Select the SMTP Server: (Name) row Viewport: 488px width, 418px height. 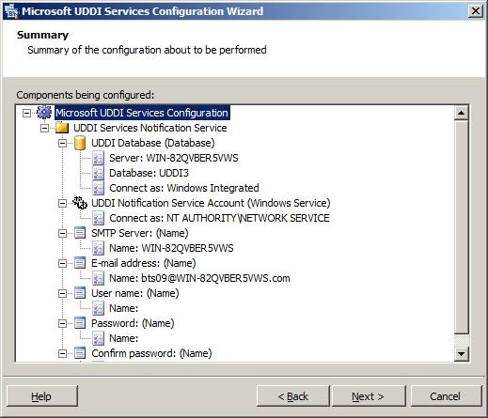click(140, 233)
